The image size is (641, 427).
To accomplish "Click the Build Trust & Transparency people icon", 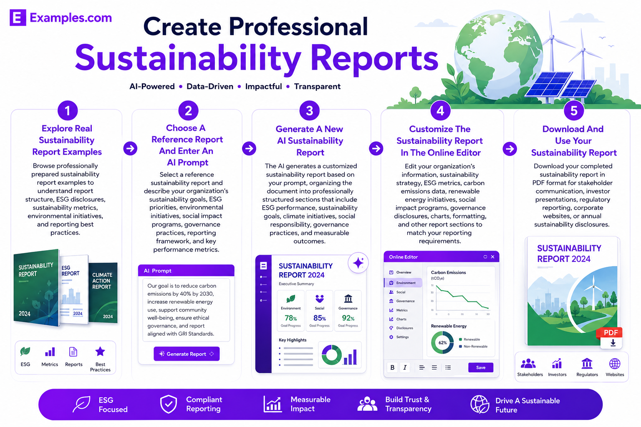I will (367, 404).
